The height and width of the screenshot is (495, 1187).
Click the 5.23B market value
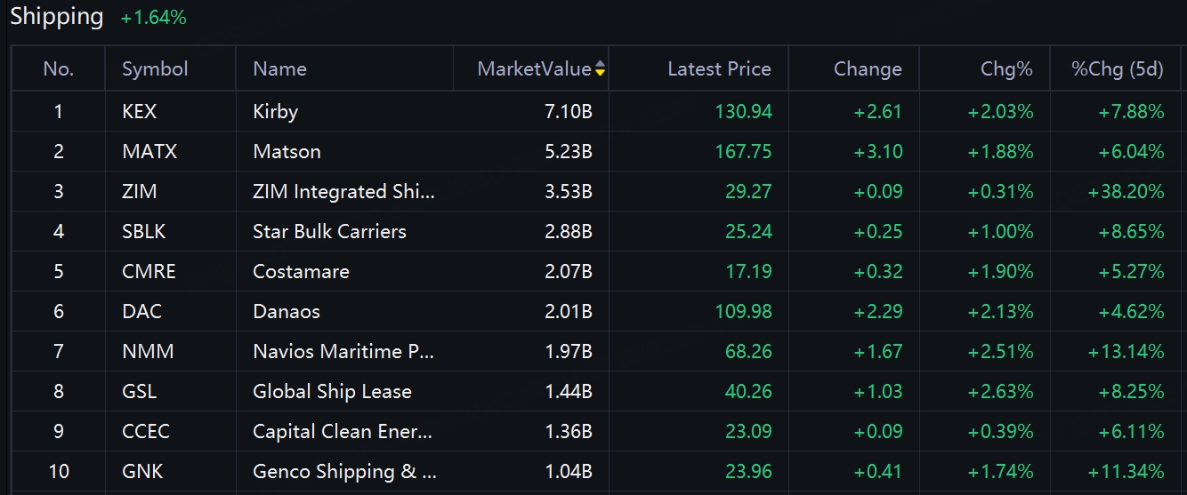click(x=569, y=151)
